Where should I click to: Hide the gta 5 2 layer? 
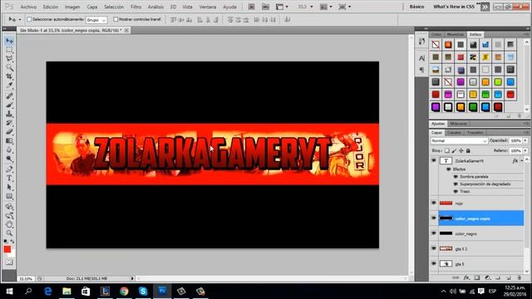click(434, 248)
